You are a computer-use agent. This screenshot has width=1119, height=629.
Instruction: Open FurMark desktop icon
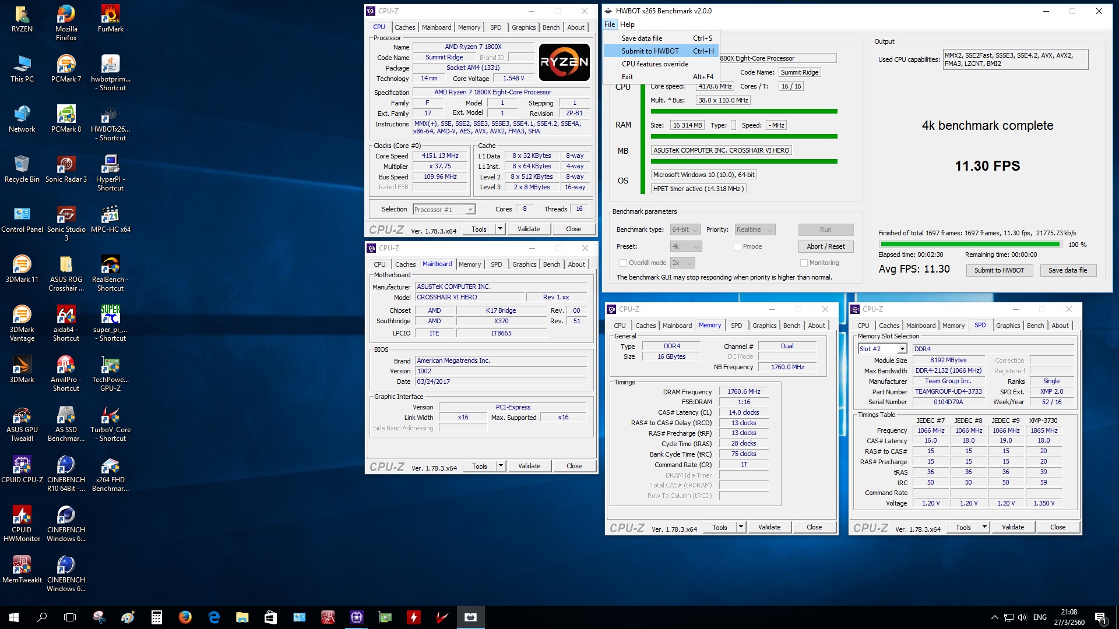tap(110, 19)
